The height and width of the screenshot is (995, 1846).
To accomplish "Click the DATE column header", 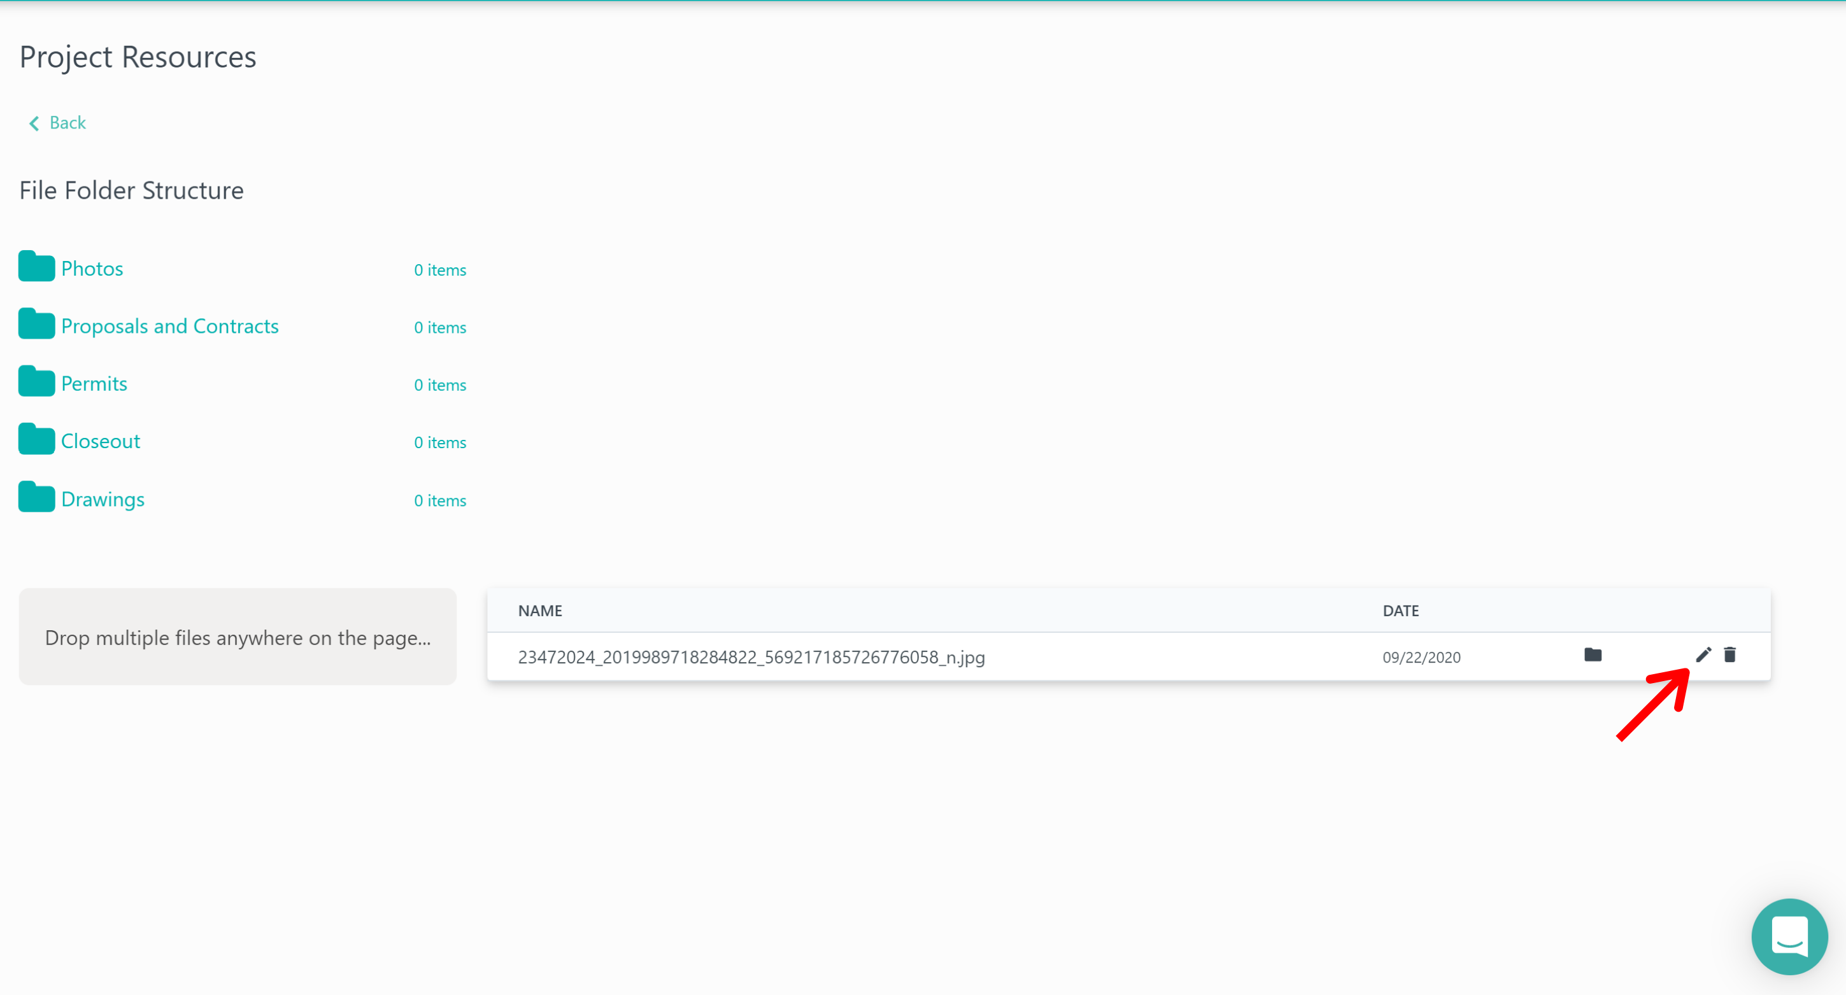I will [1400, 611].
